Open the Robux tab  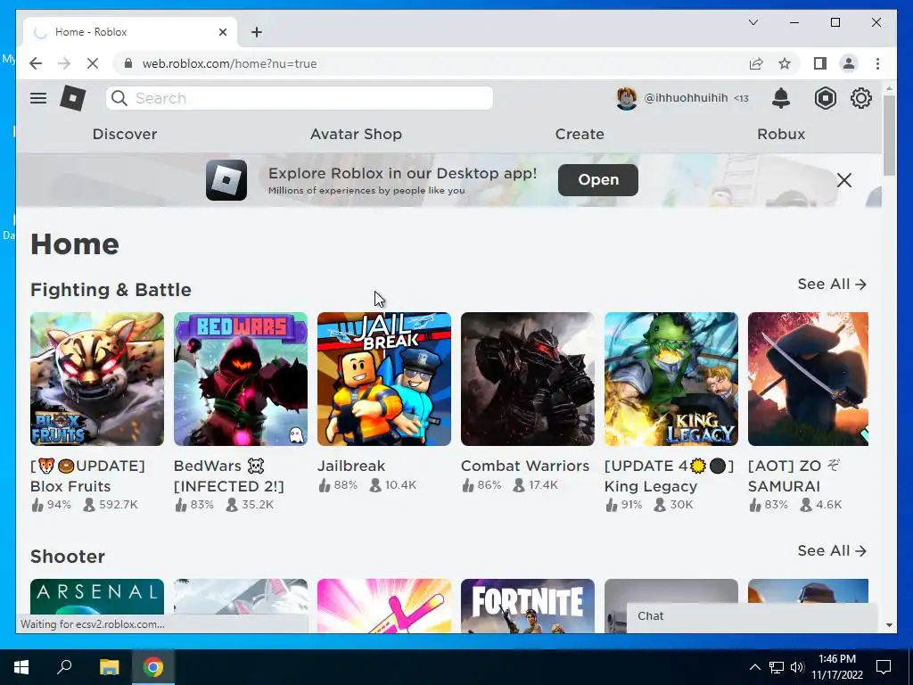click(x=781, y=134)
